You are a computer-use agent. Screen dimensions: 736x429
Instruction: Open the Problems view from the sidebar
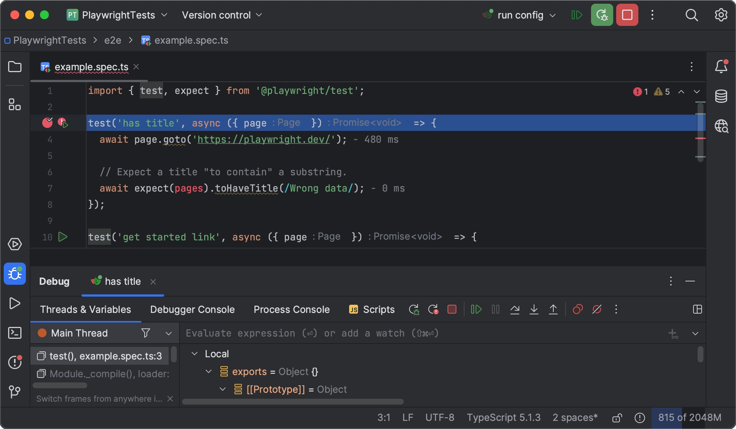tap(15, 362)
